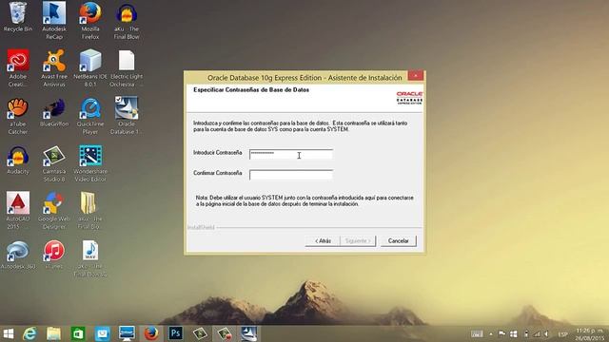Open the Recycle Bin desktop icon

17,17
